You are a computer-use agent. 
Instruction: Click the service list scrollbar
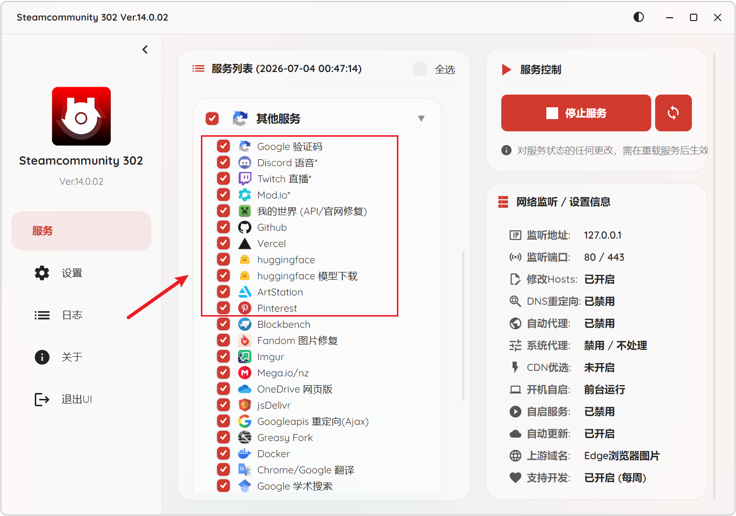[463, 326]
